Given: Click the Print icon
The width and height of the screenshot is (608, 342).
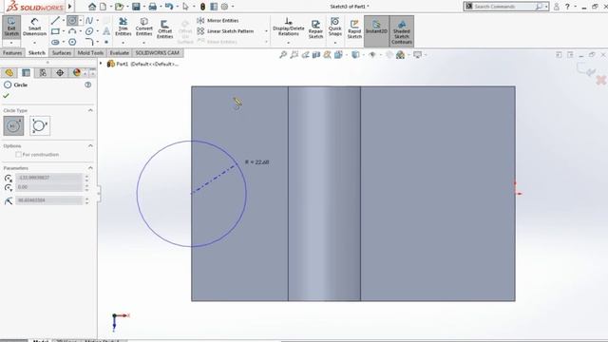Looking at the screenshot, I should tap(153, 7).
